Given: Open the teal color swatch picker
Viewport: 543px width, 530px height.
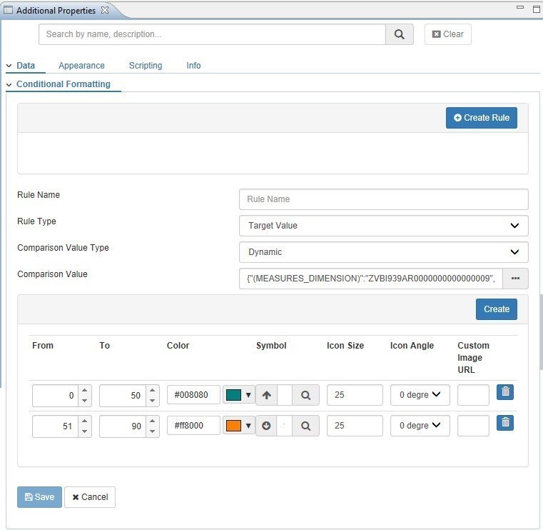Looking at the screenshot, I should click(x=239, y=395).
